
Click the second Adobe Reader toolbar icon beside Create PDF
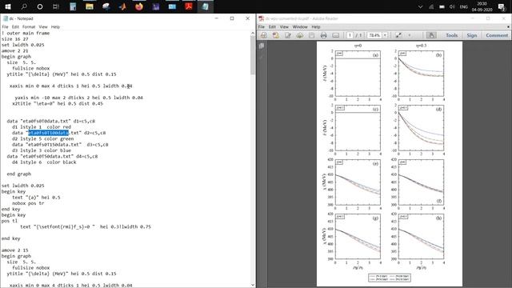point(276,35)
